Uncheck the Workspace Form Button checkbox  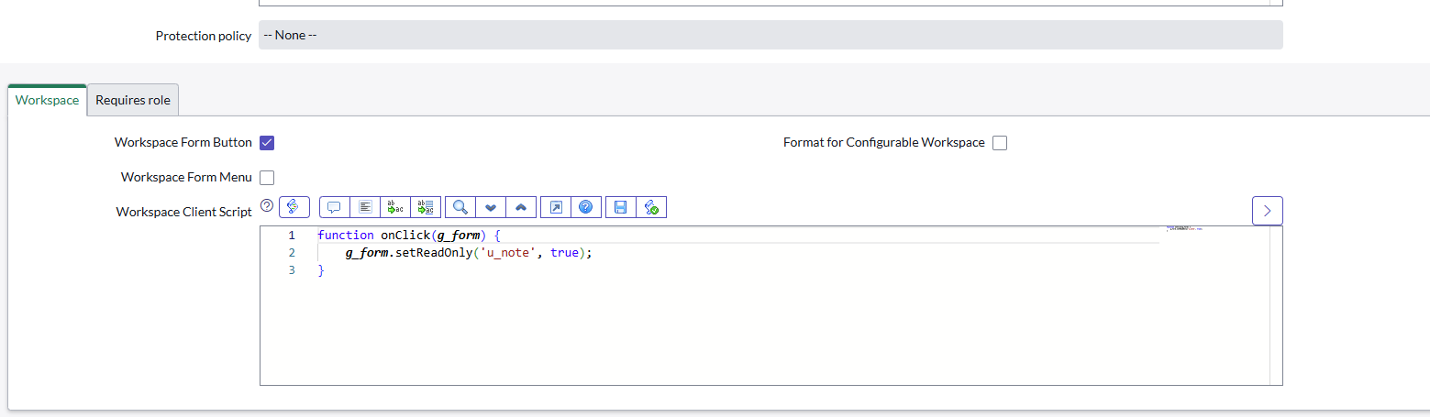click(x=267, y=143)
